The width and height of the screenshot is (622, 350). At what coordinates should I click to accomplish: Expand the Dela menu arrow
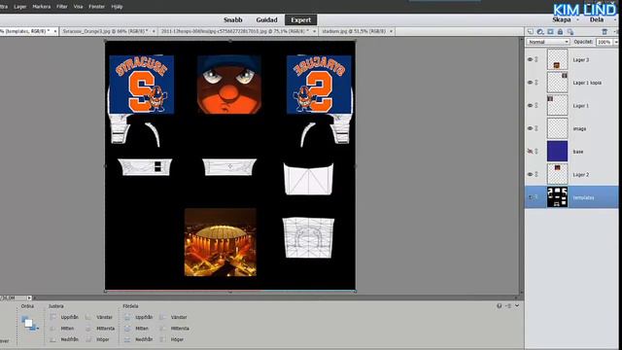pos(615,19)
